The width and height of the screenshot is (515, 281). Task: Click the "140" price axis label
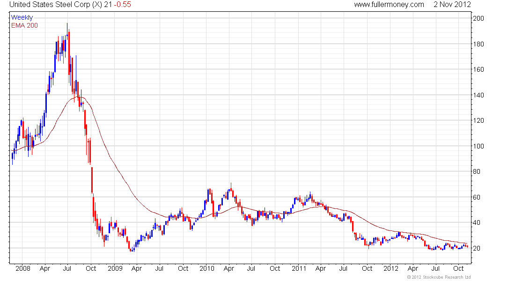[x=478, y=95]
